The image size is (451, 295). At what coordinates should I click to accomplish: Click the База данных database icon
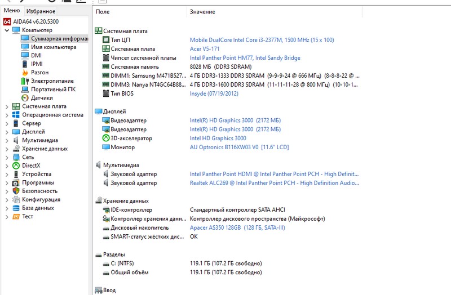pos(16,208)
